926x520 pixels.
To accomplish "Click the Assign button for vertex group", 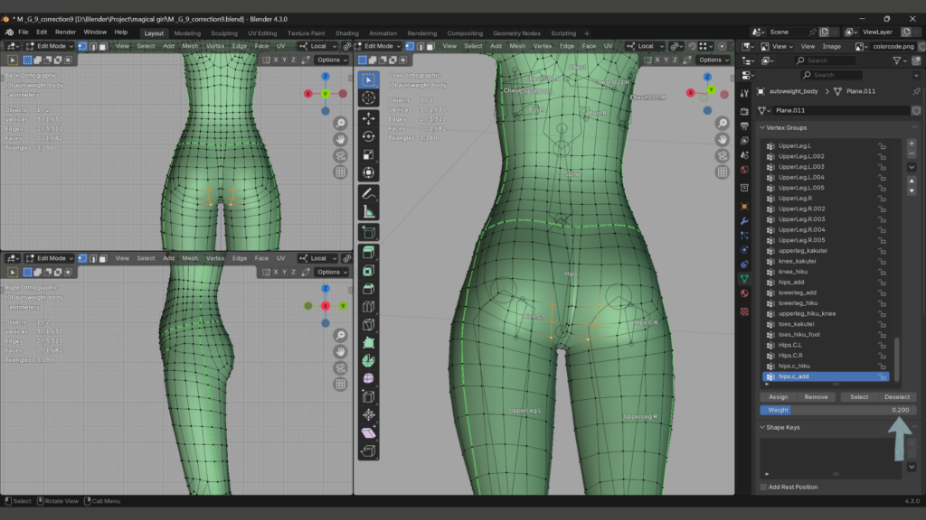I will point(778,397).
